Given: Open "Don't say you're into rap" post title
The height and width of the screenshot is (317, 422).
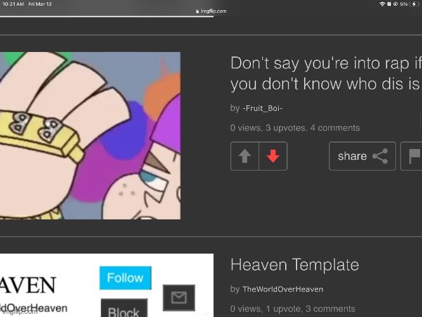Looking at the screenshot, I should coord(326,74).
